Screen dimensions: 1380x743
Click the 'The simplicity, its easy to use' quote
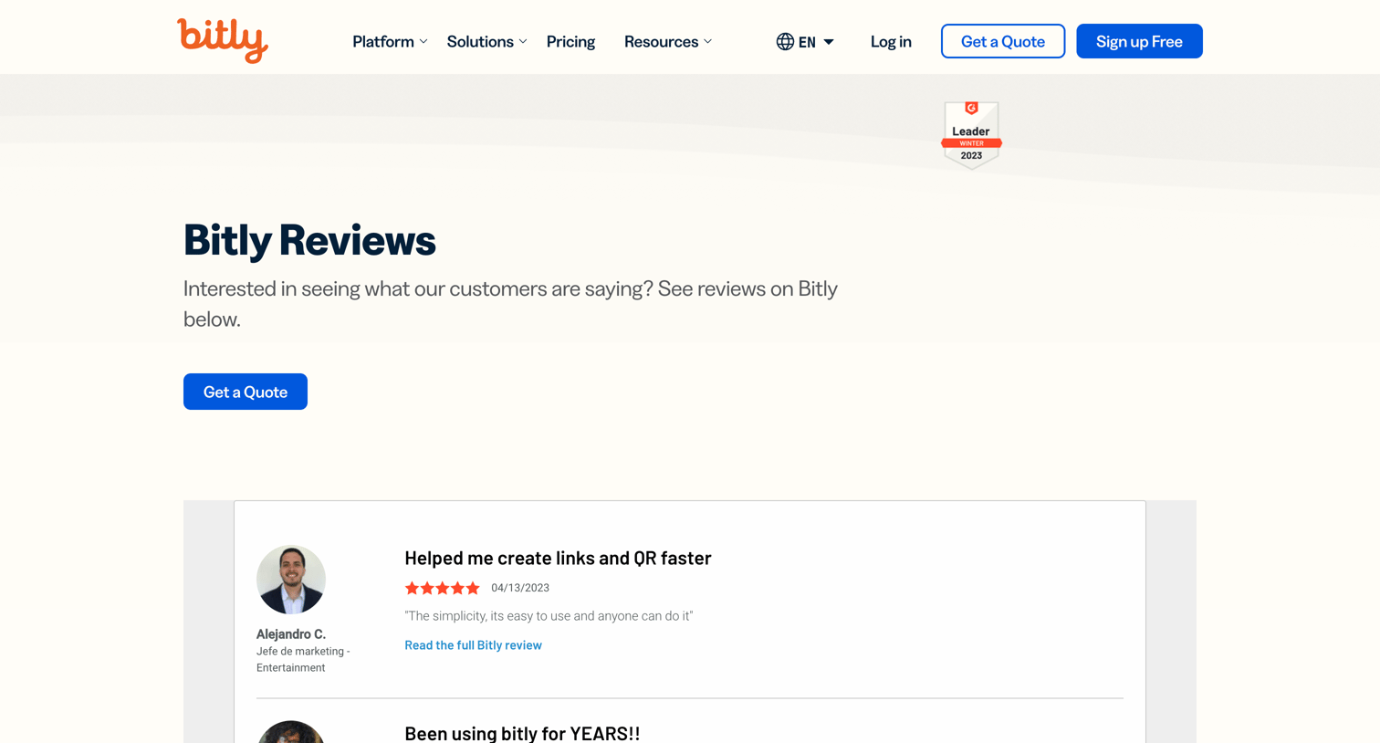[x=549, y=616]
